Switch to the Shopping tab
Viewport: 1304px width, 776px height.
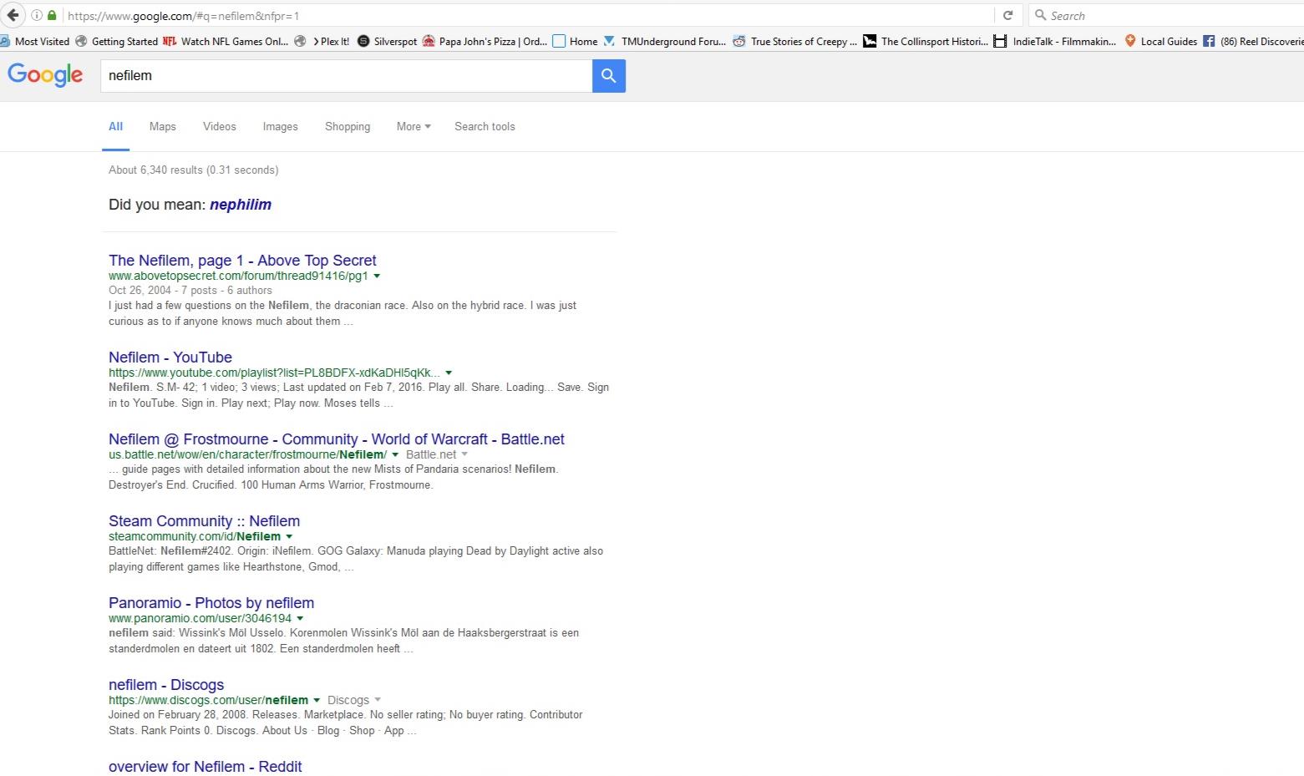[348, 127]
